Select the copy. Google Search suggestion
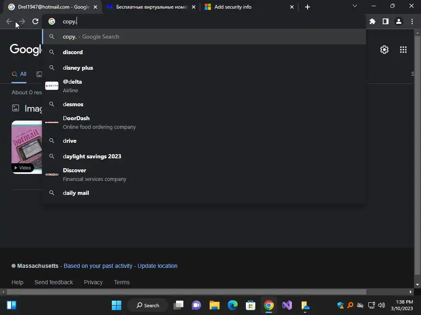Viewport: 421px width, 315px height. click(204, 37)
